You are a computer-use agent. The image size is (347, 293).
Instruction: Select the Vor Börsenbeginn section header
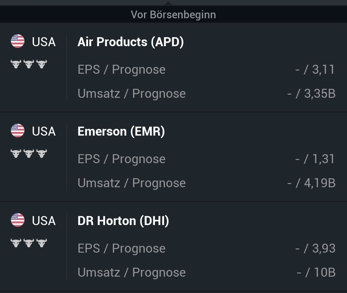(173, 15)
